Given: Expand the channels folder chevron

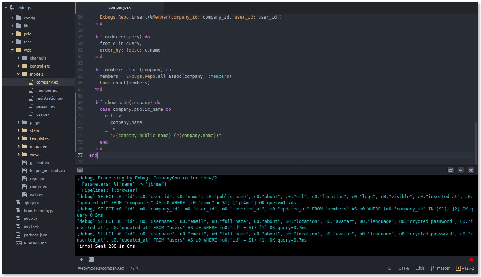Looking at the screenshot, I should coord(18,58).
